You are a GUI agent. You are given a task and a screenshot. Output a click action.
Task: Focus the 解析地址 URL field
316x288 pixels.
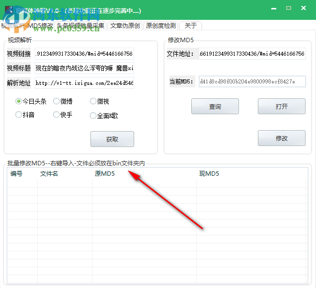coord(84,83)
